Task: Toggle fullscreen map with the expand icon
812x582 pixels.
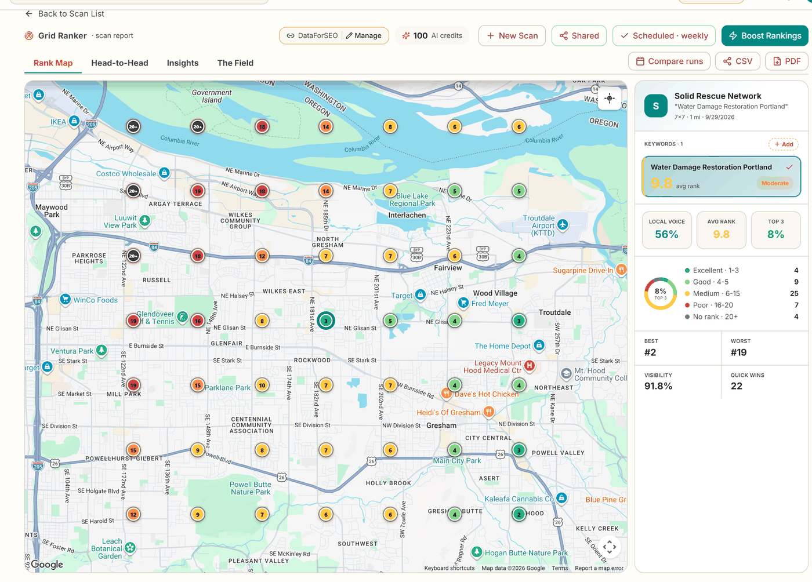Action: 610,547
